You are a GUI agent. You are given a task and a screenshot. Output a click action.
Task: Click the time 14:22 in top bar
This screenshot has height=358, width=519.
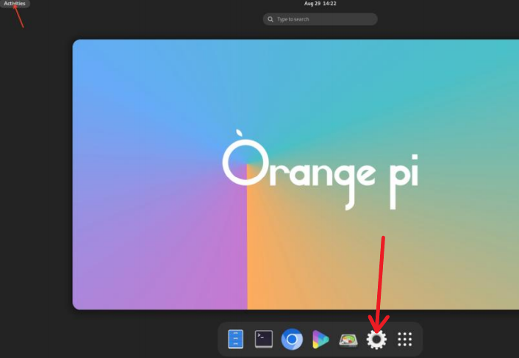[x=329, y=4]
